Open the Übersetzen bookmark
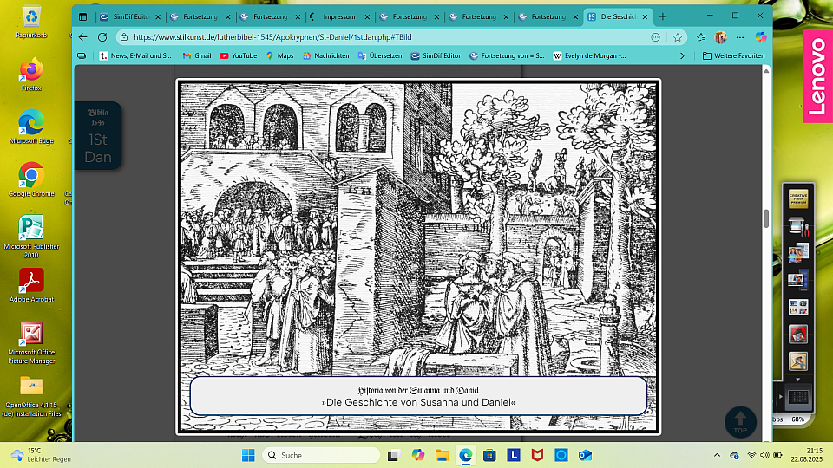 coord(380,55)
